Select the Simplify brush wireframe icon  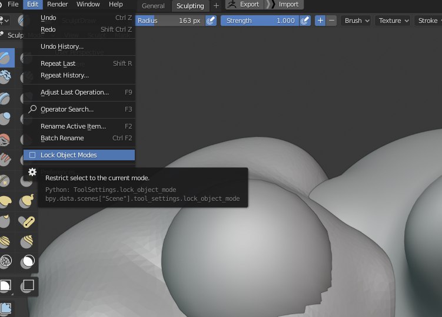coord(5,261)
